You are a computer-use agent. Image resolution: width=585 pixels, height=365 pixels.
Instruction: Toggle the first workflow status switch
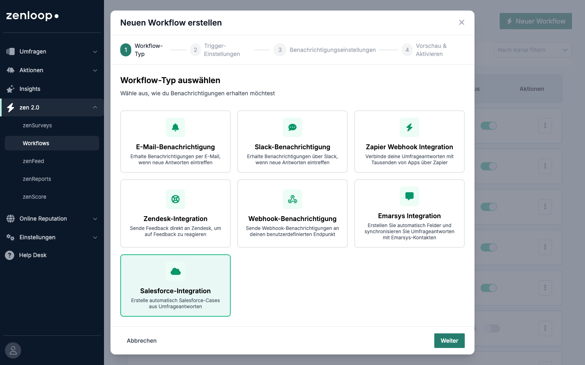click(x=488, y=126)
